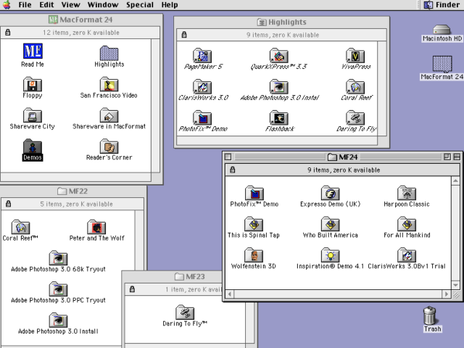
Task: Open the Finder application menu
Action: point(442,5)
